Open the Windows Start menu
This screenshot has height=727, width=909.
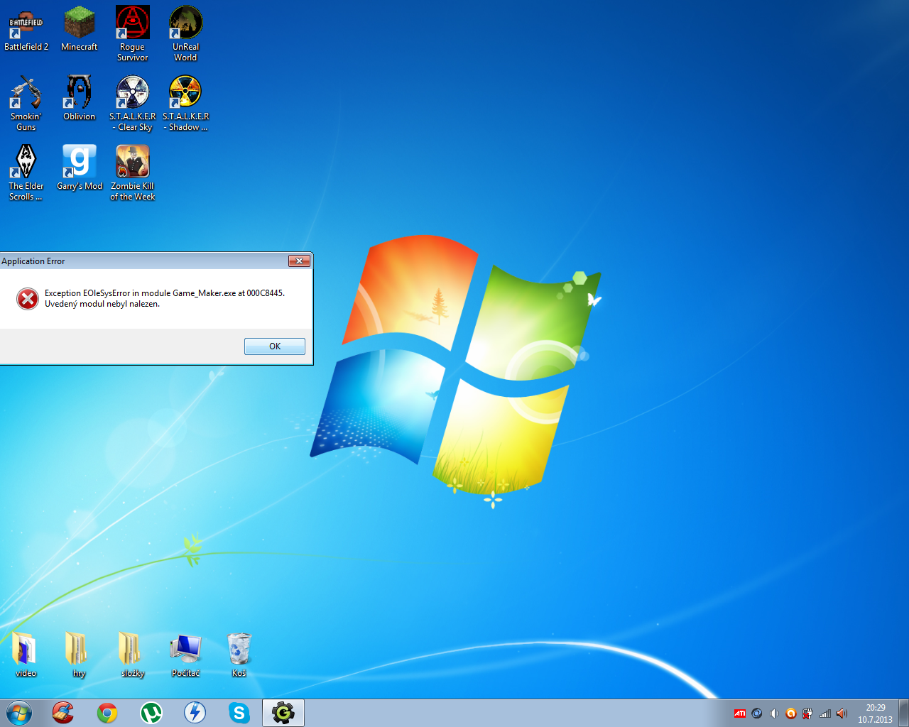tap(19, 713)
